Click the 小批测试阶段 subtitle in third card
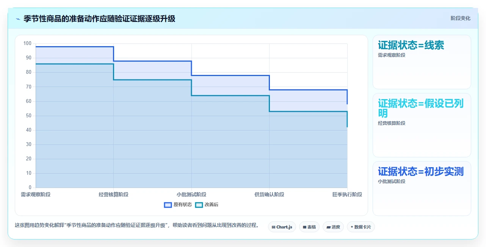Image resolution: width=486 pixels, height=247 pixels. [x=392, y=182]
